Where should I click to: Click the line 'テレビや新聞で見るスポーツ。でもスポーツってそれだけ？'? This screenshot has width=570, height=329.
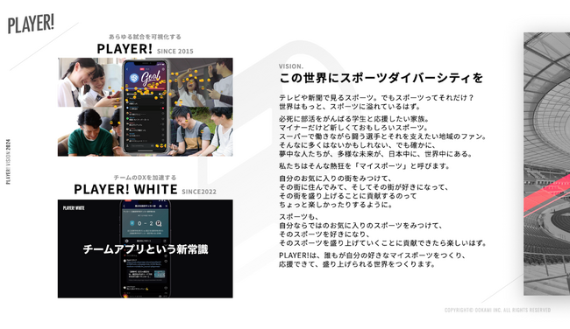coord(376,98)
